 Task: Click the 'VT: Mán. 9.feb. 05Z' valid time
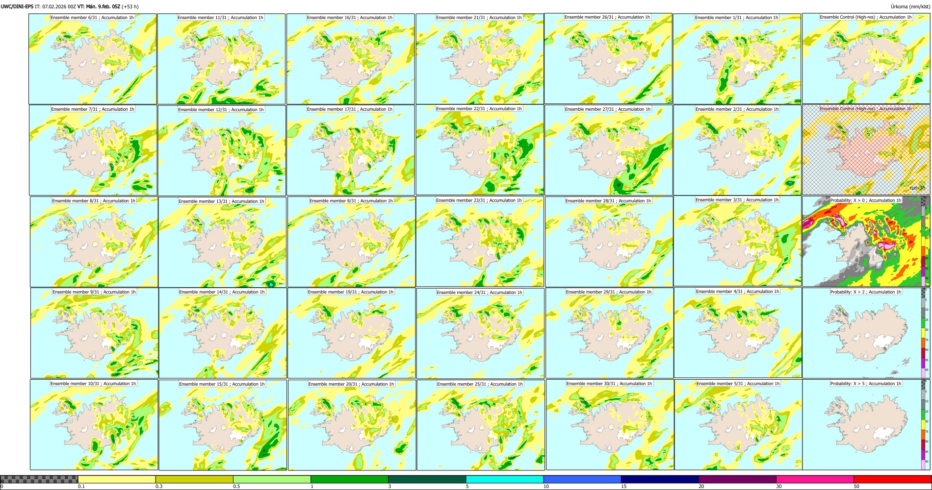(99, 6)
